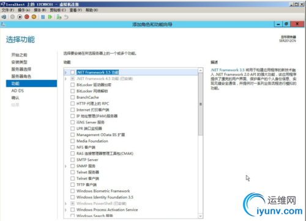Tick the SMTP Server checkbox
The height and width of the screenshot is (221, 306).
[x=72, y=160]
